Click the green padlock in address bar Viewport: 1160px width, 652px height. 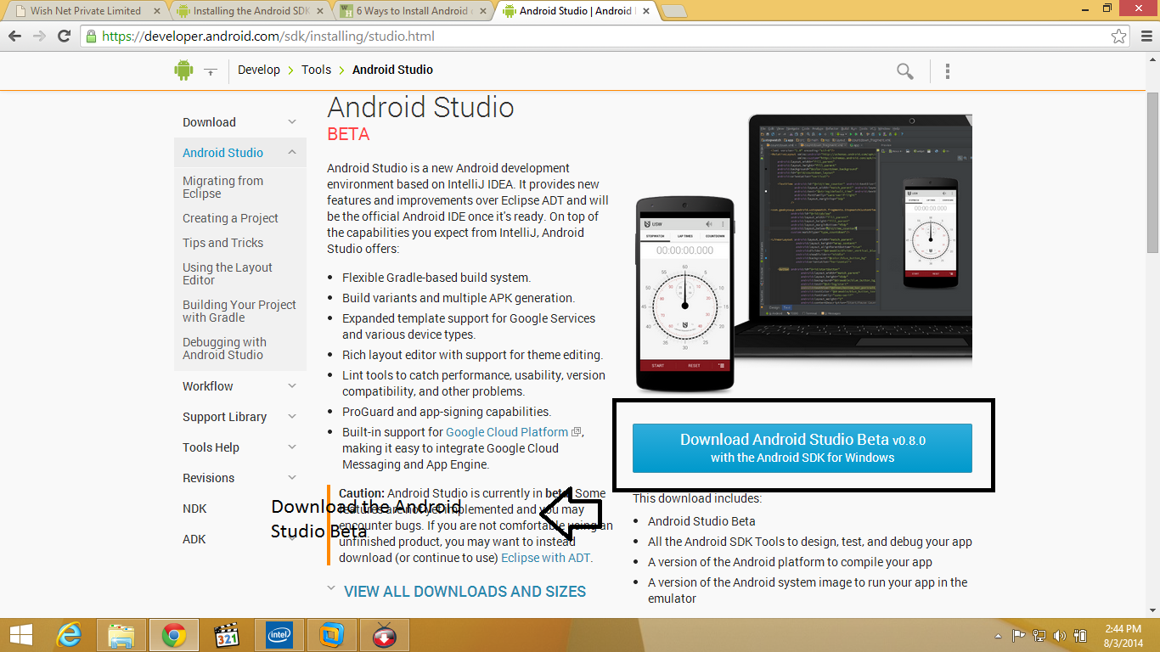click(91, 37)
